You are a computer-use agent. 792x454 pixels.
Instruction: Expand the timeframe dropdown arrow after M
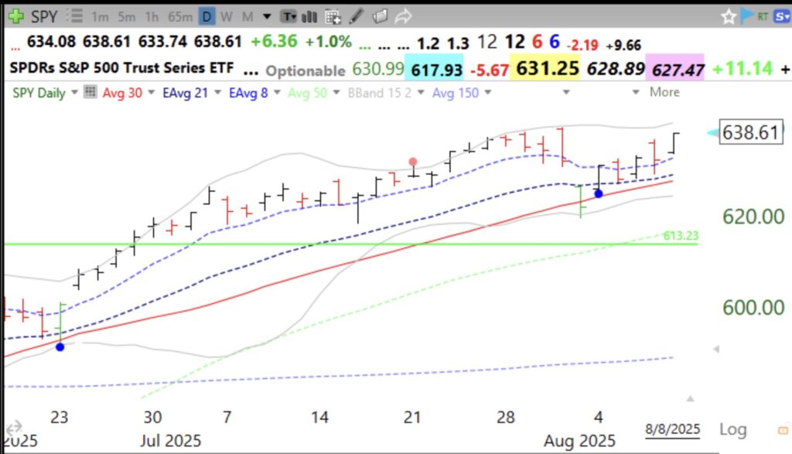point(267,17)
